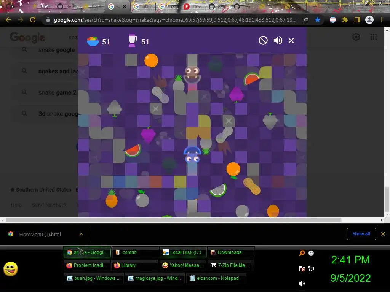This screenshot has width=390, height=292.
Task: Share this page using the share icon
Action: click(305, 20)
